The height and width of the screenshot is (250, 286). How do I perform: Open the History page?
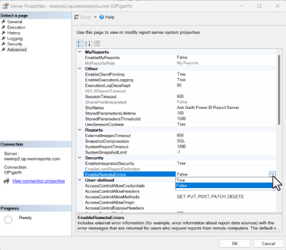(14, 33)
